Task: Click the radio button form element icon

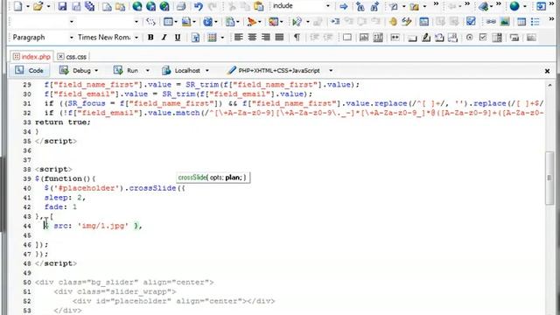Action: point(470,37)
